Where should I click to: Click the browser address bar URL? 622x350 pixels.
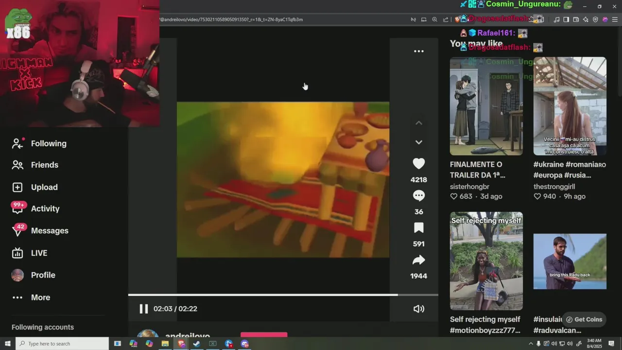click(x=231, y=19)
